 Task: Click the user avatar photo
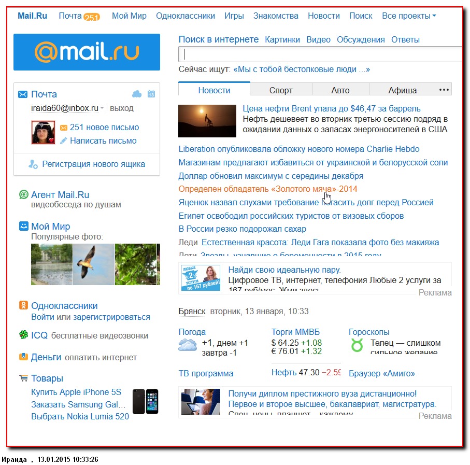43,133
